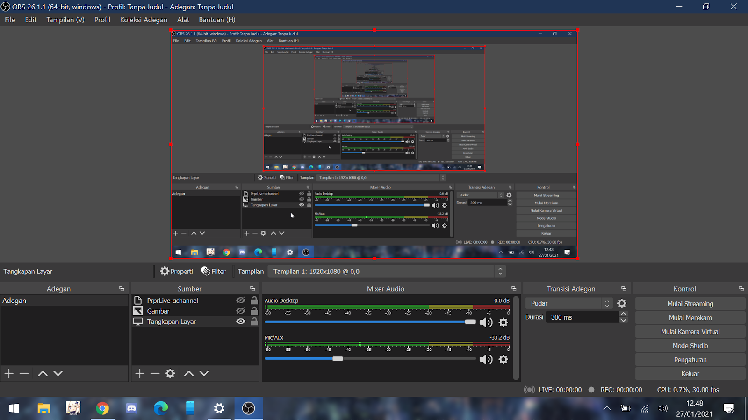This screenshot has width=748, height=420.
Task: Mute Mic/Aux speaker icon
Action: coord(486,359)
